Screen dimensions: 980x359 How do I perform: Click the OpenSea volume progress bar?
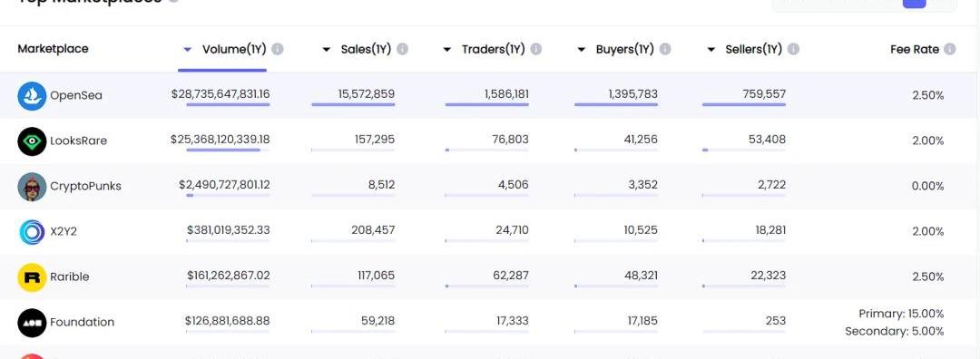(228, 105)
